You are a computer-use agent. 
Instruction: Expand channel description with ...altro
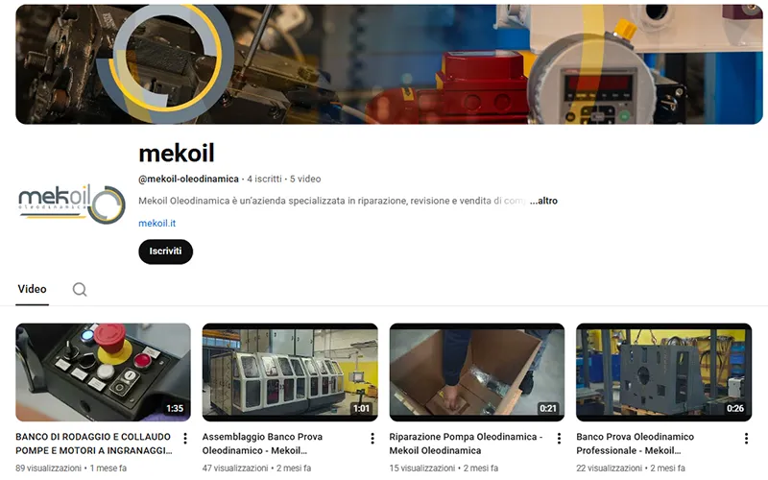click(x=543, y=201)
